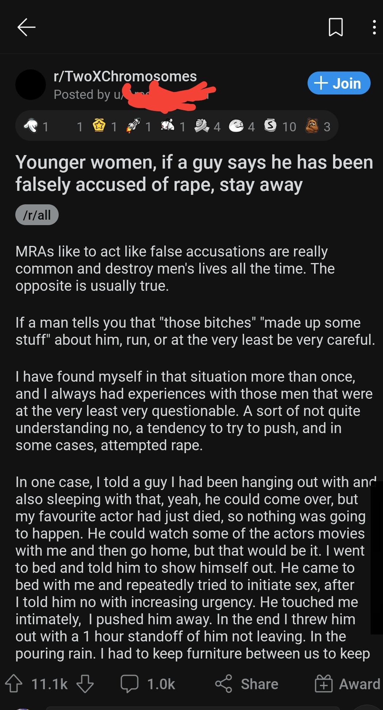The image size is (383, 710).
Task: Tap the back arrow
Action: pos(26,27)
